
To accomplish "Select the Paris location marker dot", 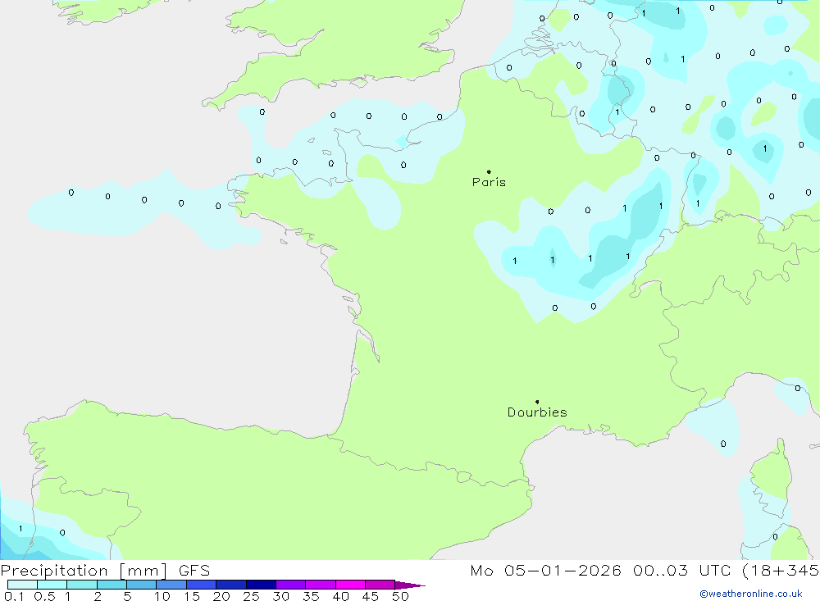I will click(x=489, y=171).
